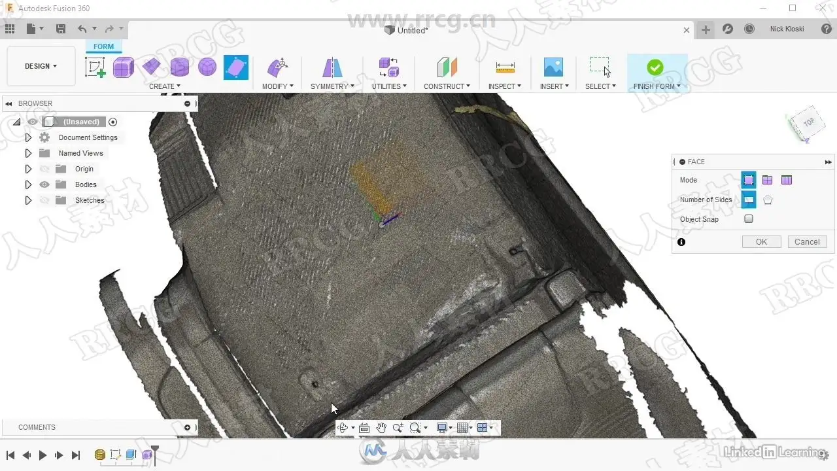Open the SELECT dropdown menu
837x471 pixels.
tap(600, 86)
